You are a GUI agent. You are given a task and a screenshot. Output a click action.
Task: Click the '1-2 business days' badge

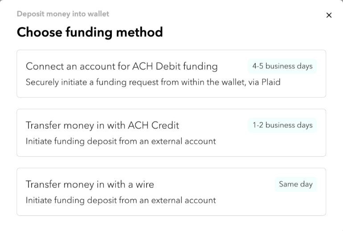(x=282, y=125)
